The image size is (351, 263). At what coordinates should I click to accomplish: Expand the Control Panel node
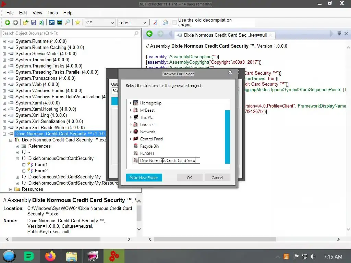(131, 139)
